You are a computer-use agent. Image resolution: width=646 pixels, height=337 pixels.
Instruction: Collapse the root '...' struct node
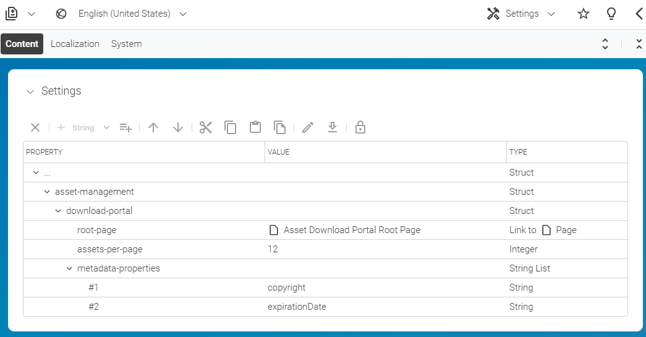(x=36, y=173)
